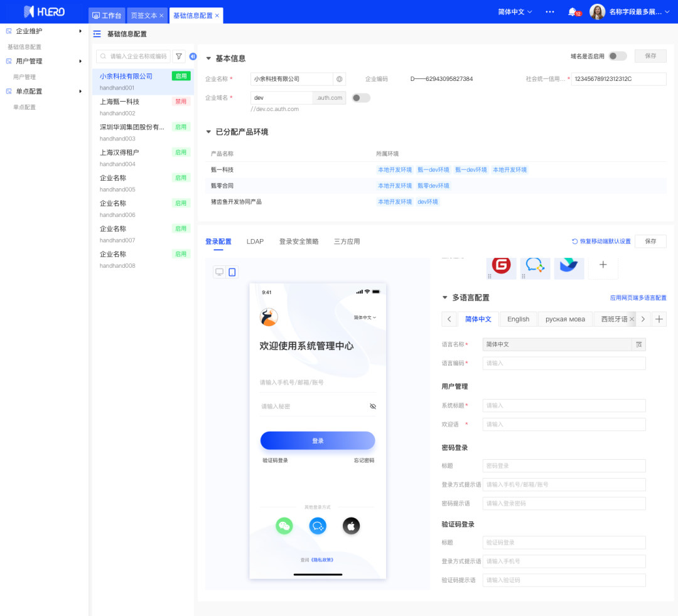This screenshot has height=616, width=678.
Task: Toggle the switch next to 企业域名 field
Action: (x=361, y=98)
